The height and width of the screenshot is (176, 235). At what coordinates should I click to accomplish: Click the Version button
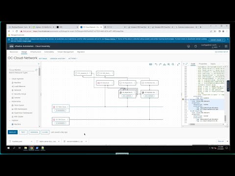point(34,132)
